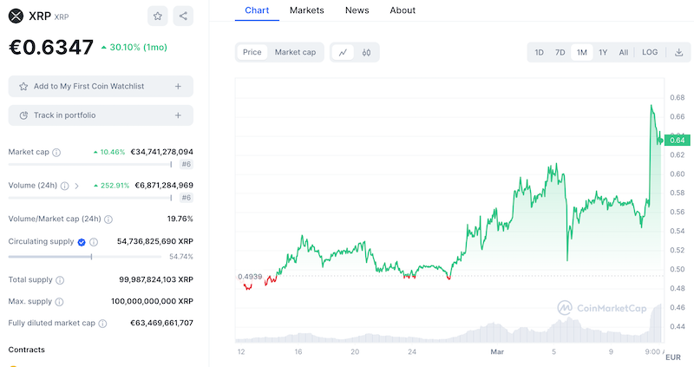This screenshot has width=694, height=367.
Task: Open the share button for XRP
Action: pyautogui.click(x=183, y=16)
